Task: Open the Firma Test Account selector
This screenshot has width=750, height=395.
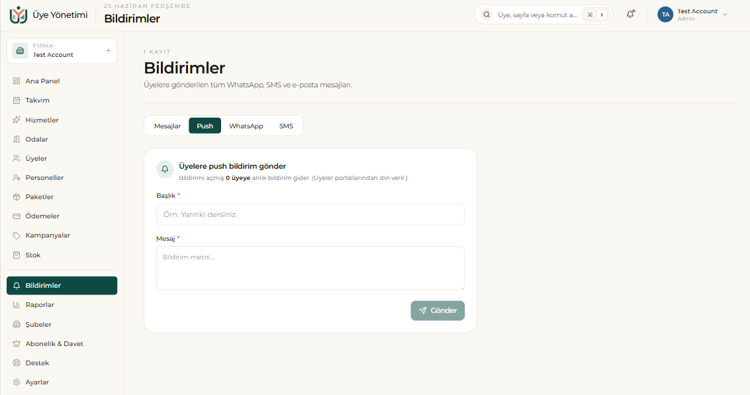Action: (62, 51)
